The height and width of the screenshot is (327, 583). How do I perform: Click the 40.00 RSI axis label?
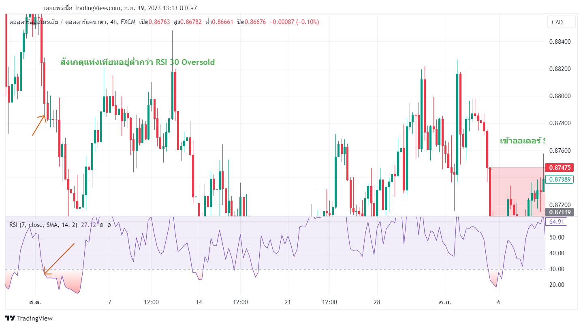pyautogui.click(x=556, y=253)
